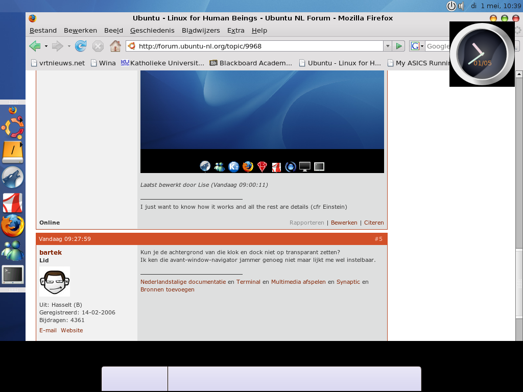The image size is (523, 392).
Task: Open the URL bar history dropdown
Action: [388, 46]
